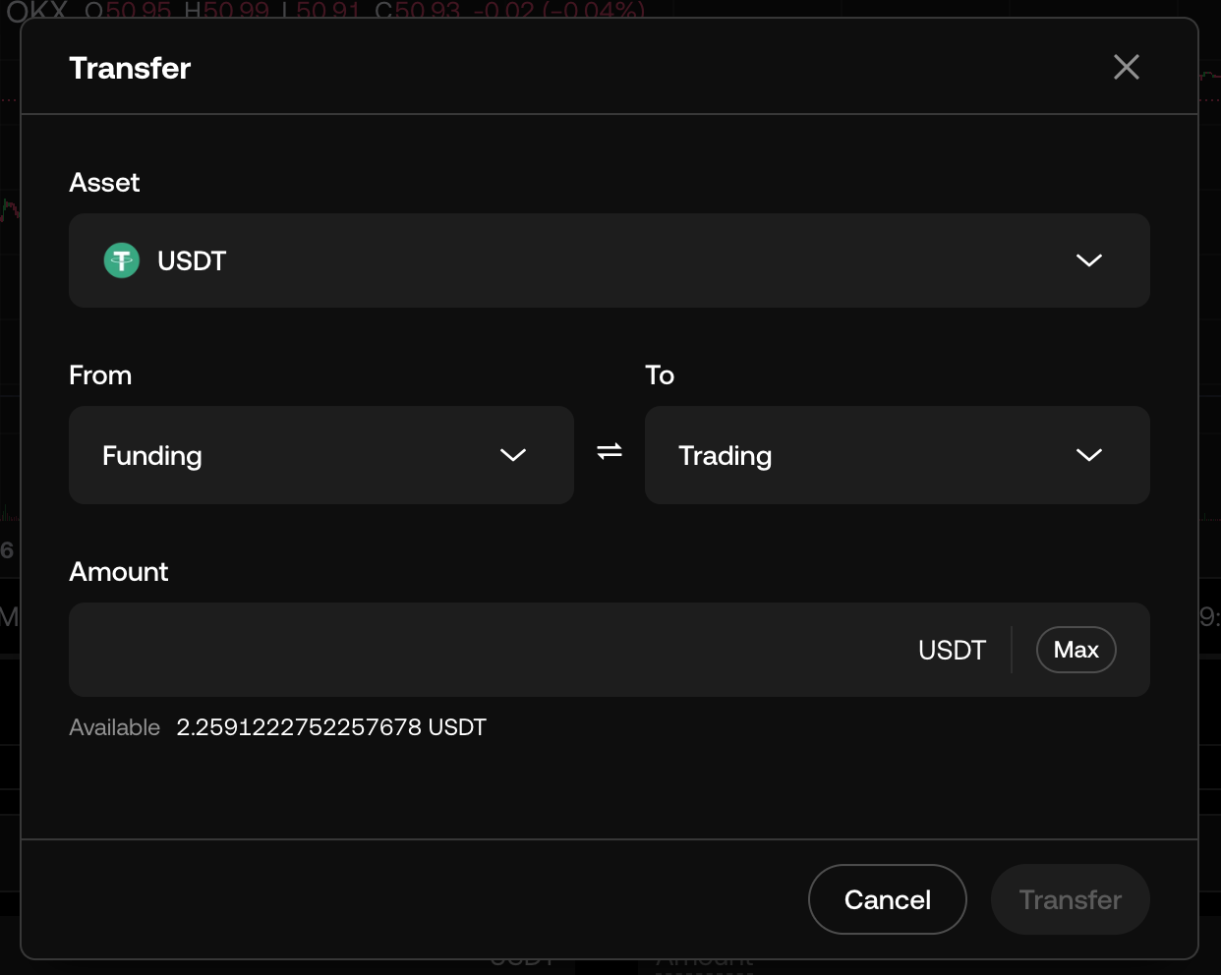Click the Asset field label
The width and height of the screenshot is (1221, 975).
coord(104,183)
